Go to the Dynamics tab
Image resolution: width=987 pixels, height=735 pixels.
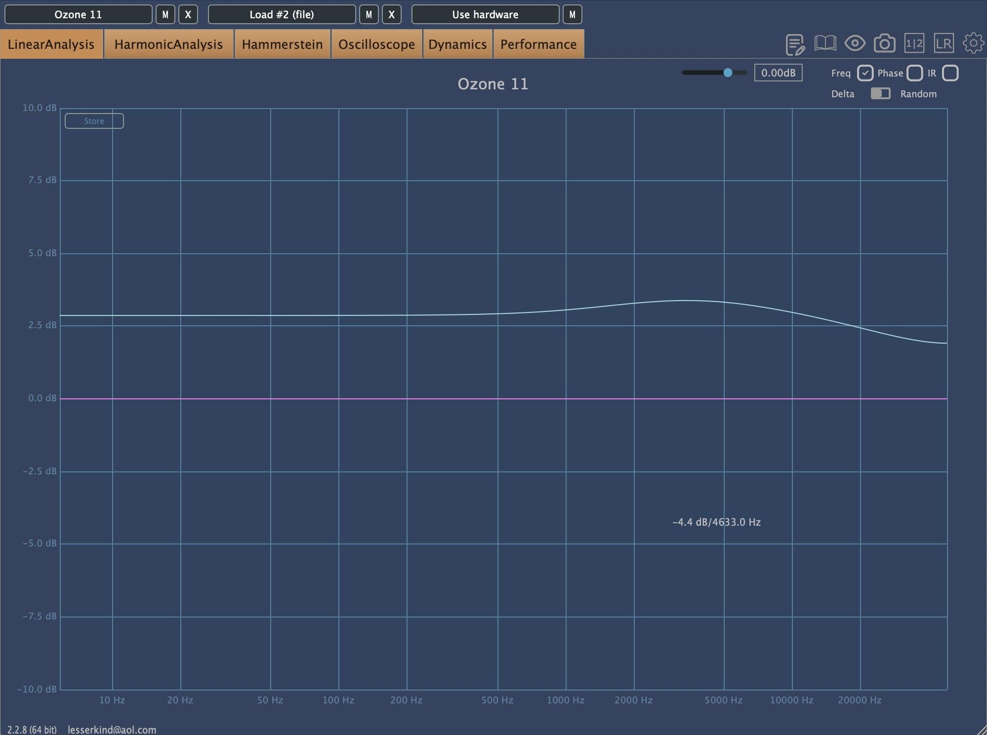click(457, 44)
